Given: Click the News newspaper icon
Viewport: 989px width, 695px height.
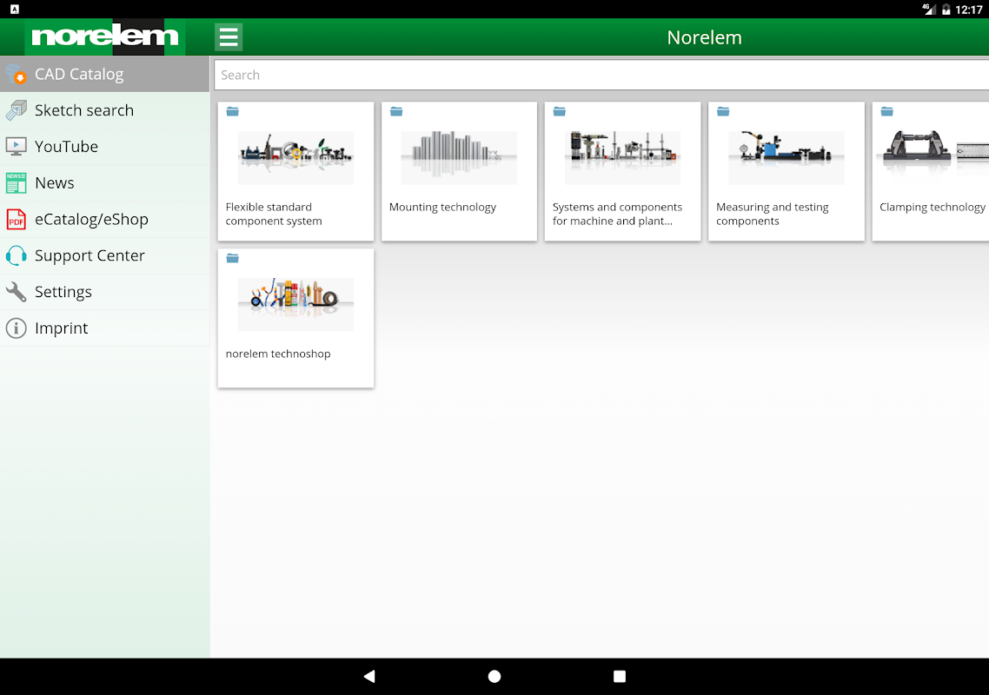Looking at the screenshot, I should click(x=16, y=183).
